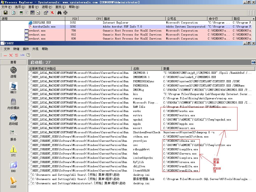256x192 pixels.
Task: Open the 选项(O) menu in Process Explorer
Action: (x=20, y=7)
